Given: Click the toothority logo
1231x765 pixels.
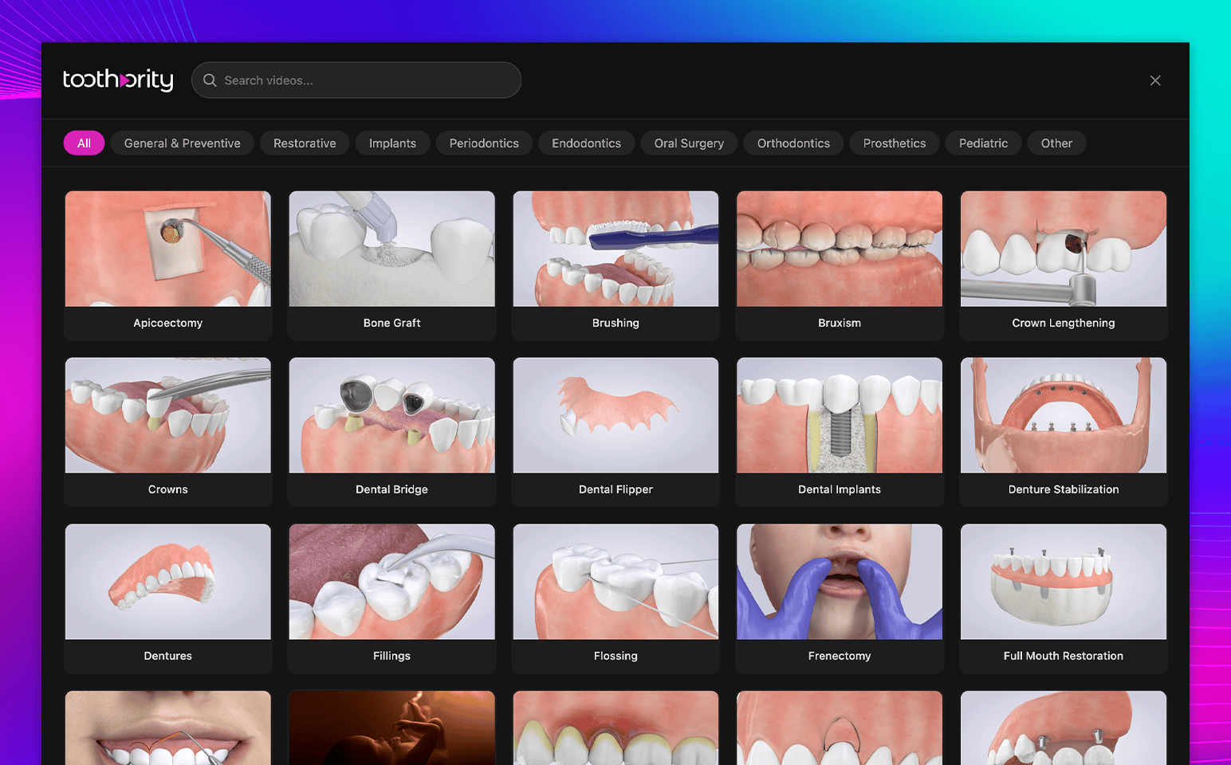Looking at the screenshot, I should pos(118,80).
